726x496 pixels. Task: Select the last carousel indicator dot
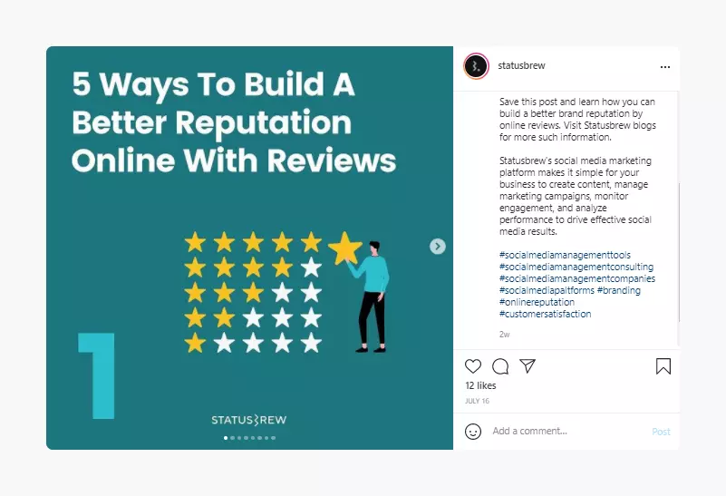tap(273, 438)
